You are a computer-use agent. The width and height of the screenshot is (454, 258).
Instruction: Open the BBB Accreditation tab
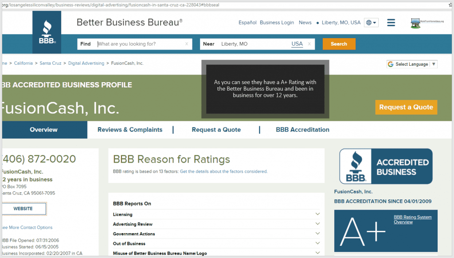point(302,130)
